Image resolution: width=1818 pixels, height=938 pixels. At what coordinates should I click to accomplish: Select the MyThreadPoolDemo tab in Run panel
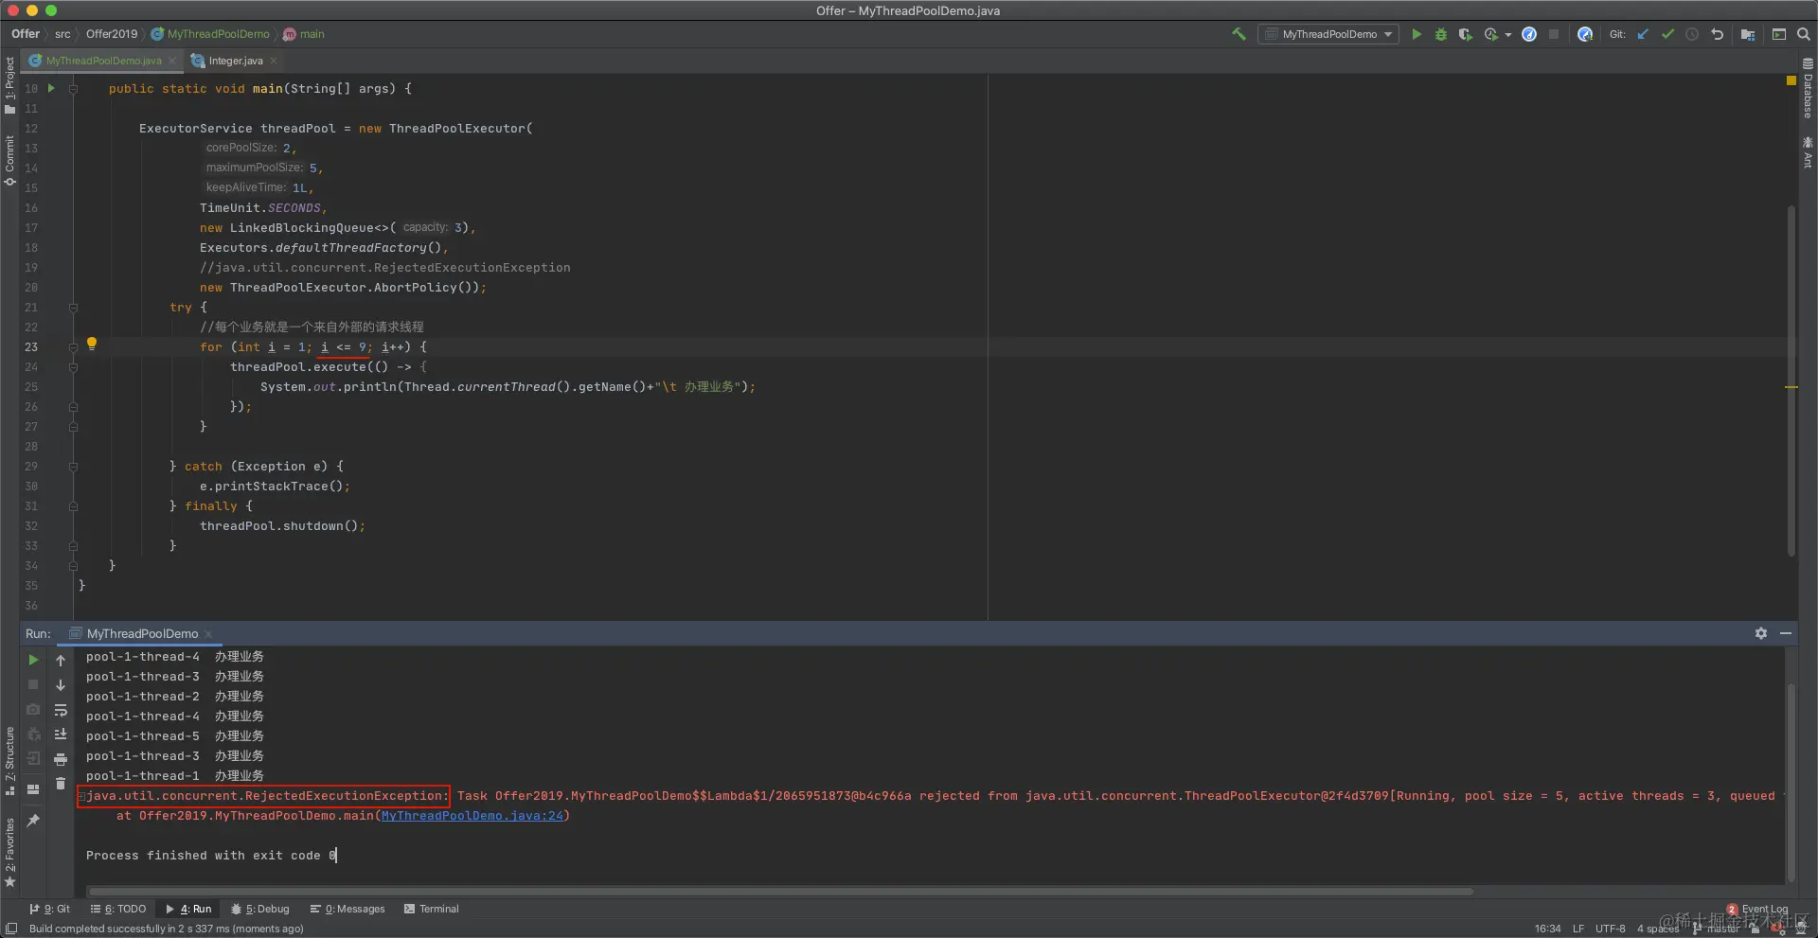pos(142,633)
